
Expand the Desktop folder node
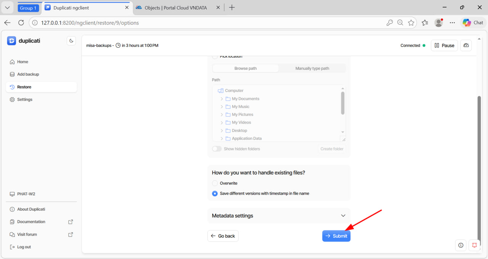pos(222,130)
